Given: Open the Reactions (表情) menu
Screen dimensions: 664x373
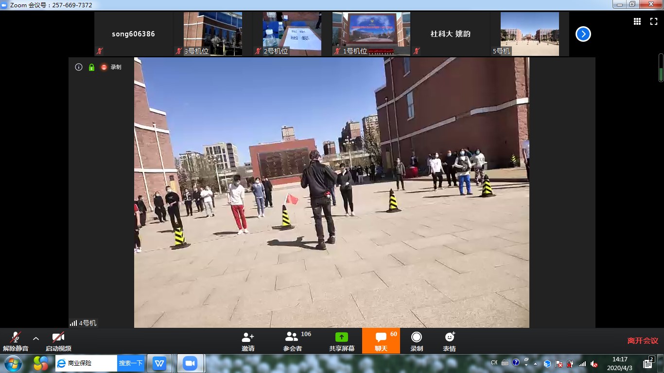Looking at the screenshot, I should point(449,341).
